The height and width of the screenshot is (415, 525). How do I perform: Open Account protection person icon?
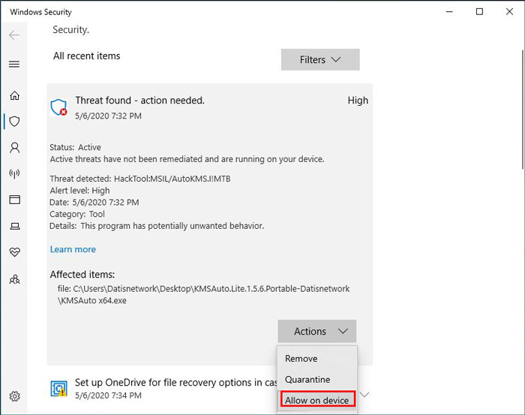click(x=14, y=147)
